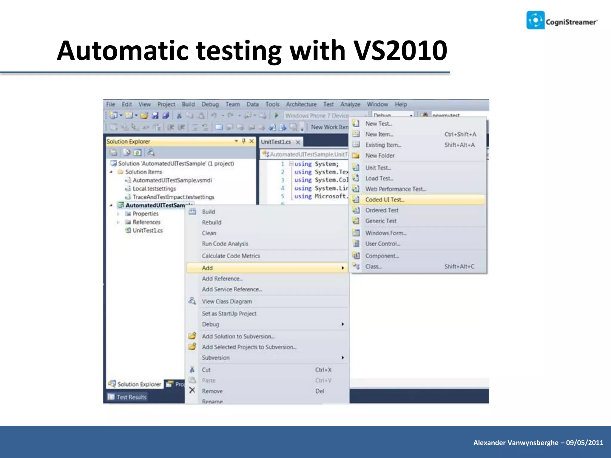Click Set as StartUp Project
Viewport: 611px width, 458px height.
pyautogui.click(x=267, y=314)
